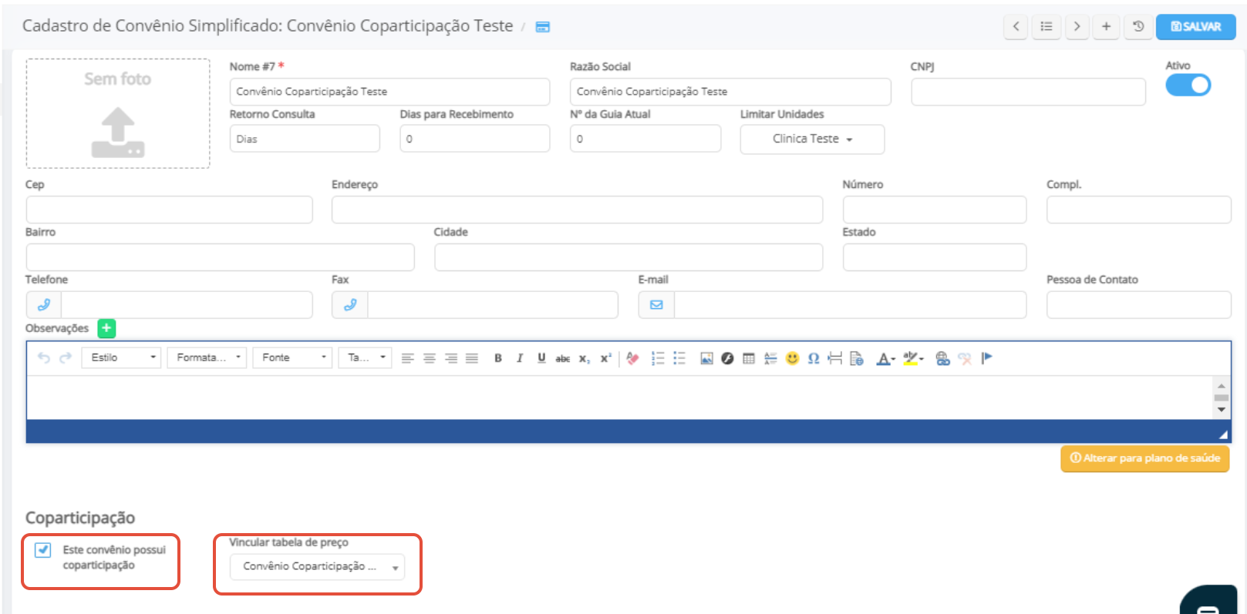Insert a table in the editor

coord(749,358)
